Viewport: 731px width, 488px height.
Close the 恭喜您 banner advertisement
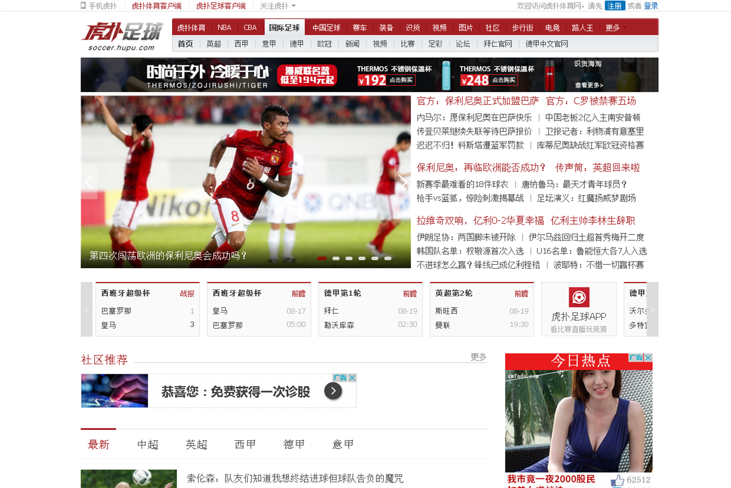point(352,378)
